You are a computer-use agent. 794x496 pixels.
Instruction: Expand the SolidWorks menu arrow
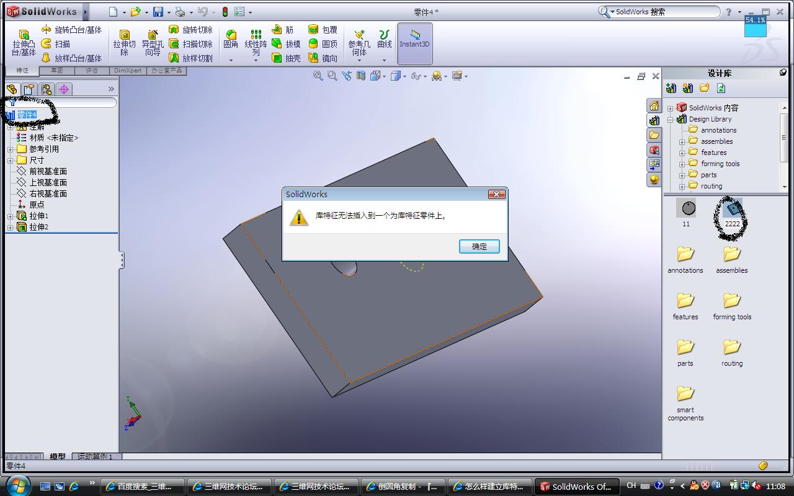[86, 12]
